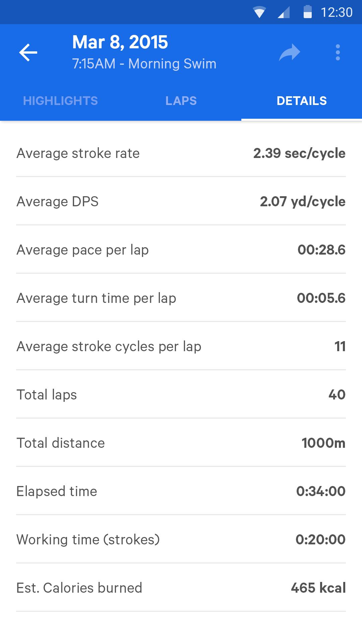Screen dimensions: 362x644
Task: Switch to the Laps tab
Action: 181,101
